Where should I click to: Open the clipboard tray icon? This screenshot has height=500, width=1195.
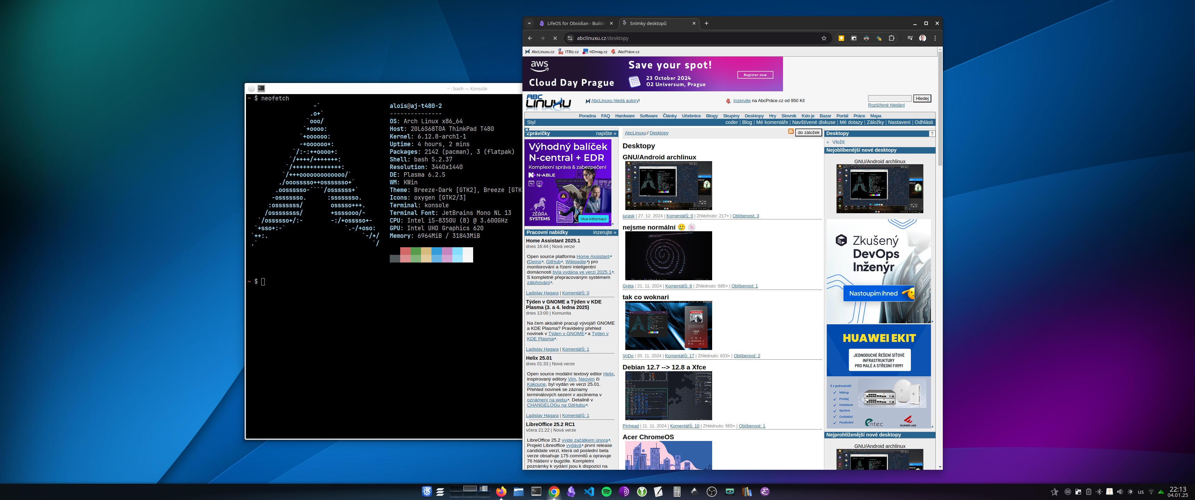point(1088,492)
